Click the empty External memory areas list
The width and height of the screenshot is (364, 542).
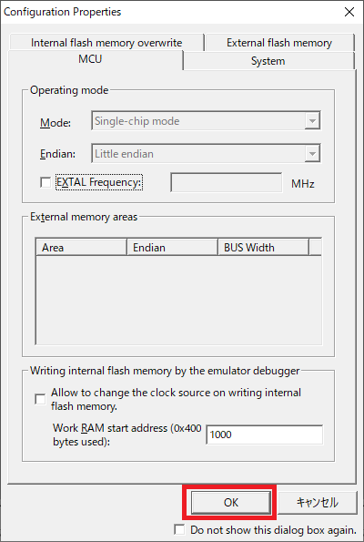coord(178,300)
